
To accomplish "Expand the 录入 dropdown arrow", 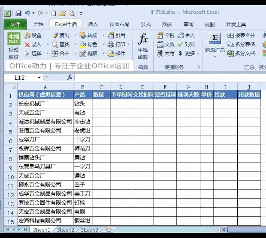I will click(x=48, y=45).
